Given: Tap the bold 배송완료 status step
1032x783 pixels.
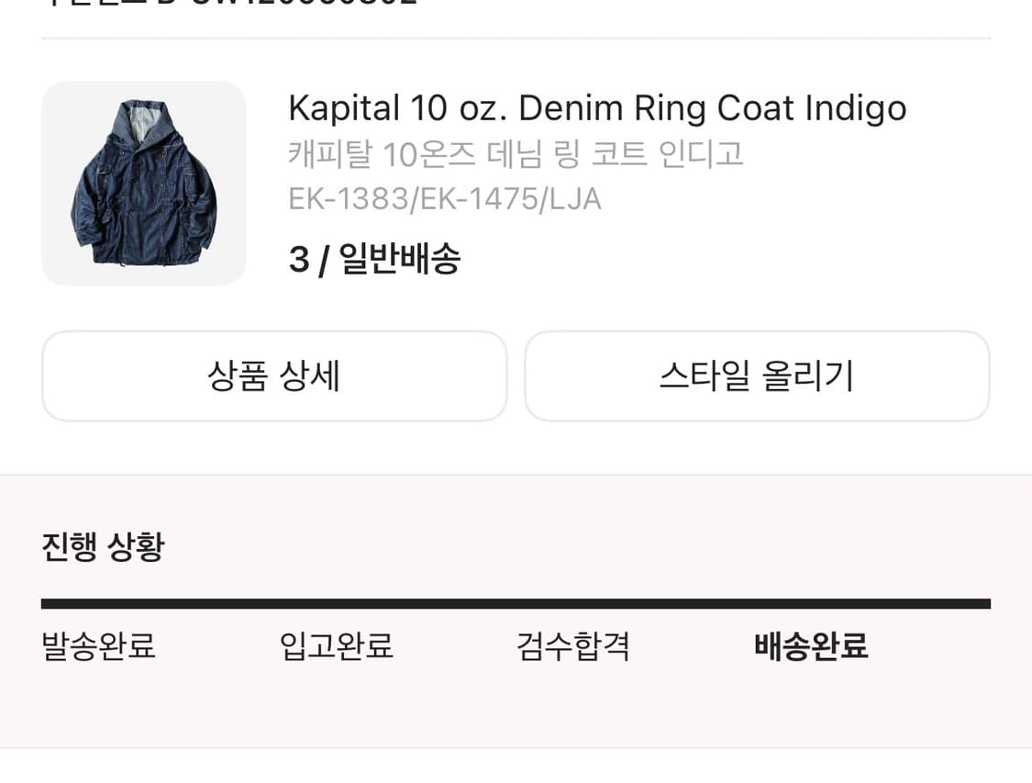Looking at the screenshot, I should [811, 646].
